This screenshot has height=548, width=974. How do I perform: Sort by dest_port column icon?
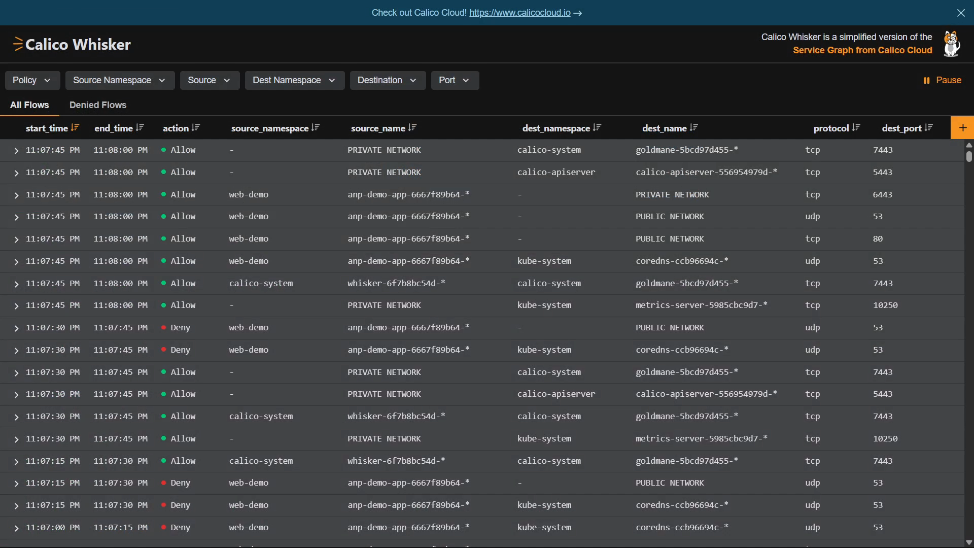(929, 128)
